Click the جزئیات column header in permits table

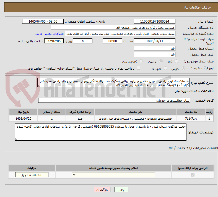click(x=32, y=168)
